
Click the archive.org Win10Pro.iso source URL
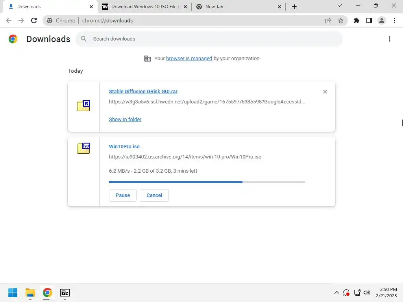tap(185, 157)
